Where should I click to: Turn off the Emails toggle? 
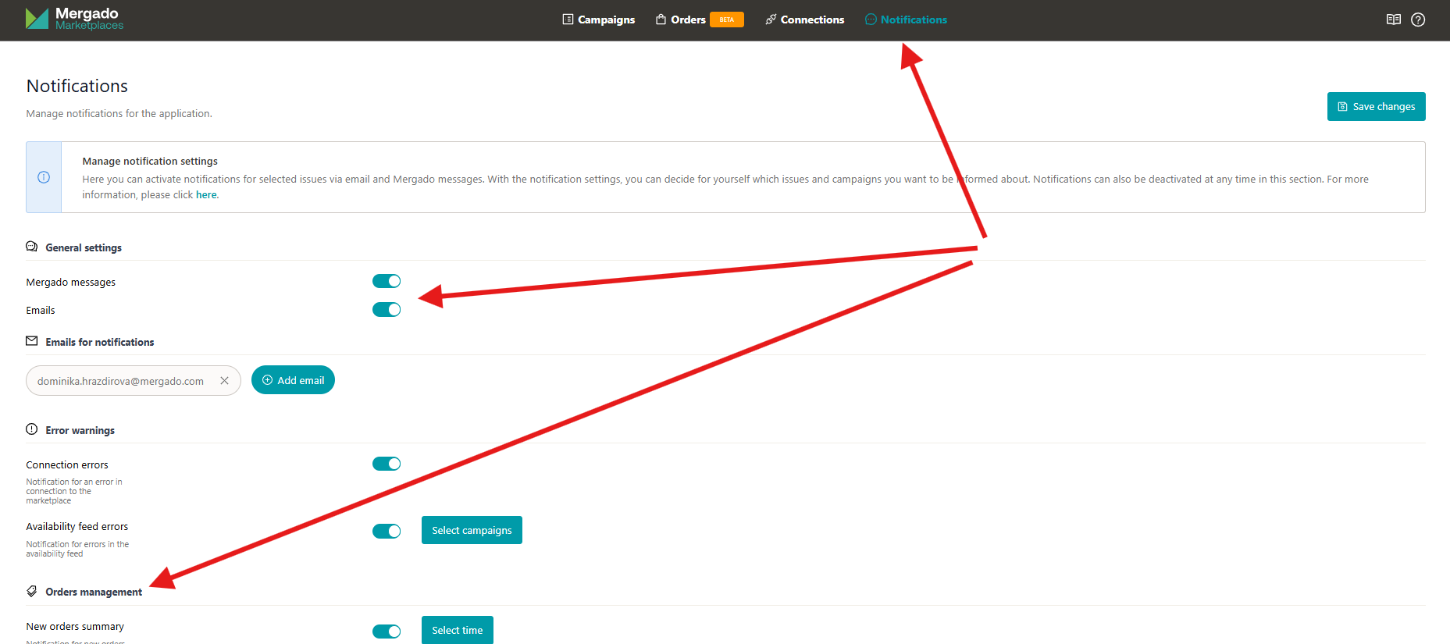[x=387, y=310]
